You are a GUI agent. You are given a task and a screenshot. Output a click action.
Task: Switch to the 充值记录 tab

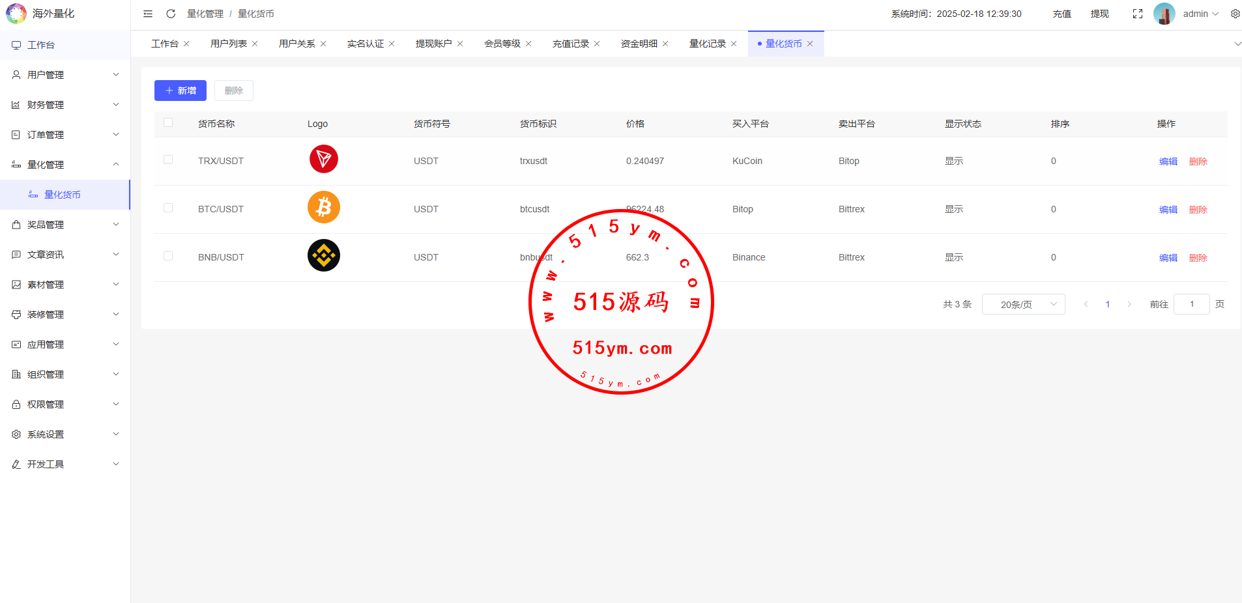(570, 44)
